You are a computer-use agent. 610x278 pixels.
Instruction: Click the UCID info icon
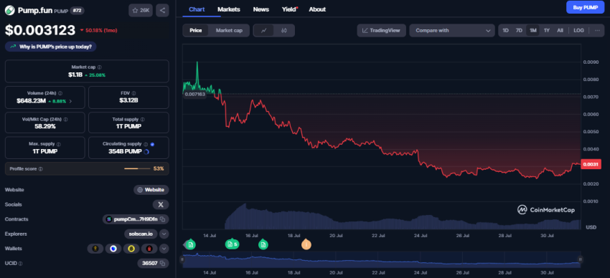point(20,264)
